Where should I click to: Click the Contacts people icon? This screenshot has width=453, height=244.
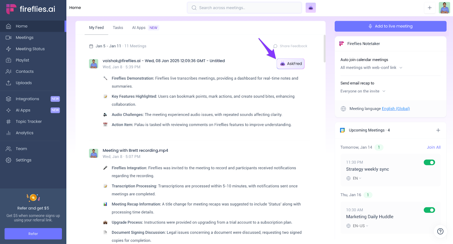tap(8, 71)
